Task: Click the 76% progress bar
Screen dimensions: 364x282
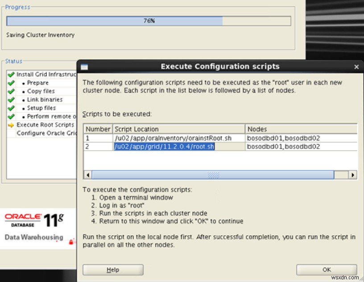Action: [149, 21]
